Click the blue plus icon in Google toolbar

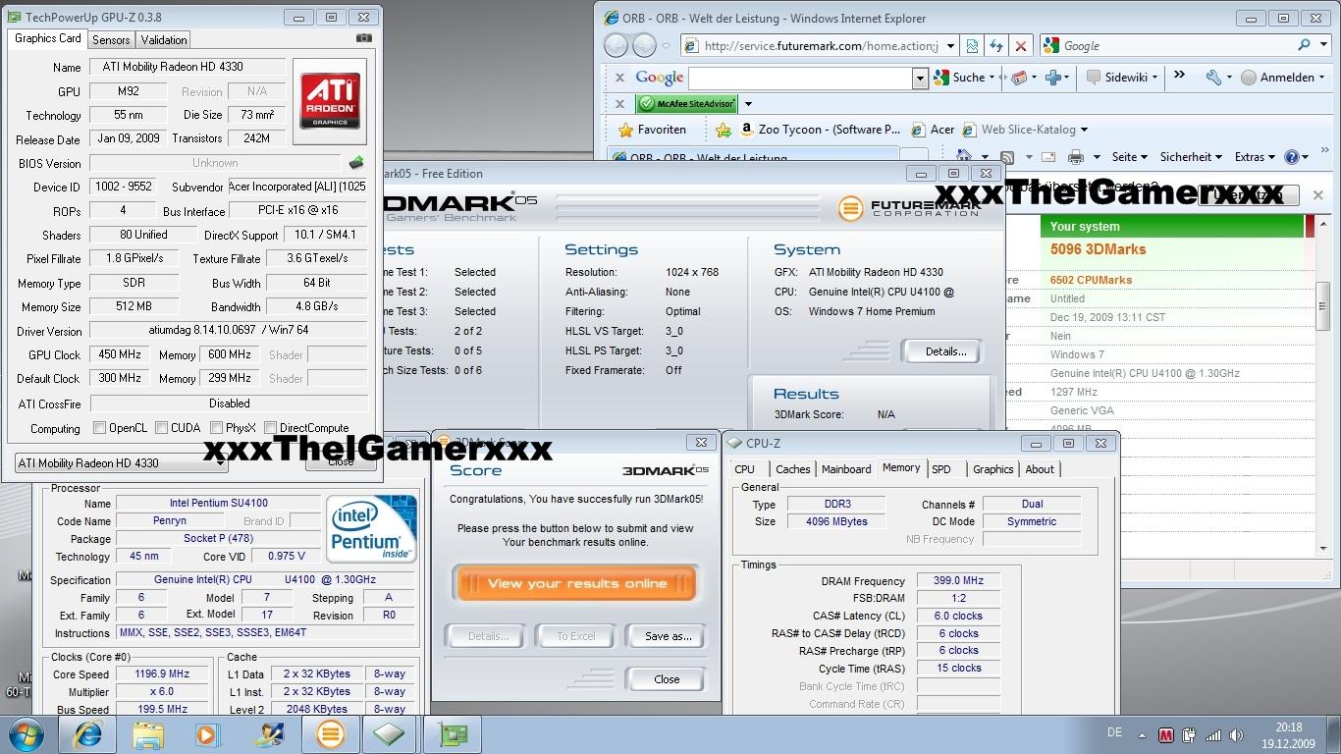pyautogui.click(x=1053, y=78)
